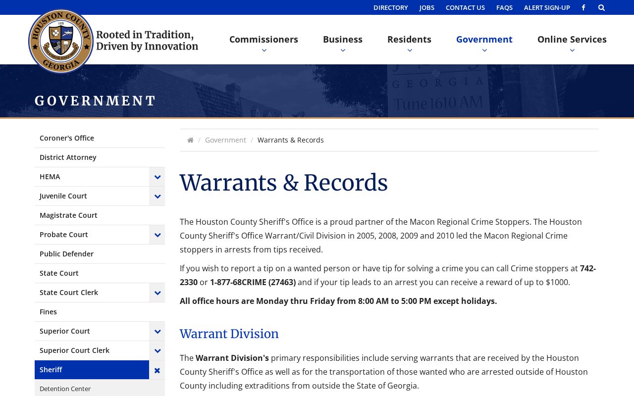The image size is (634, 396).
Task: Click the Directory link
Action: pos(391,7)
